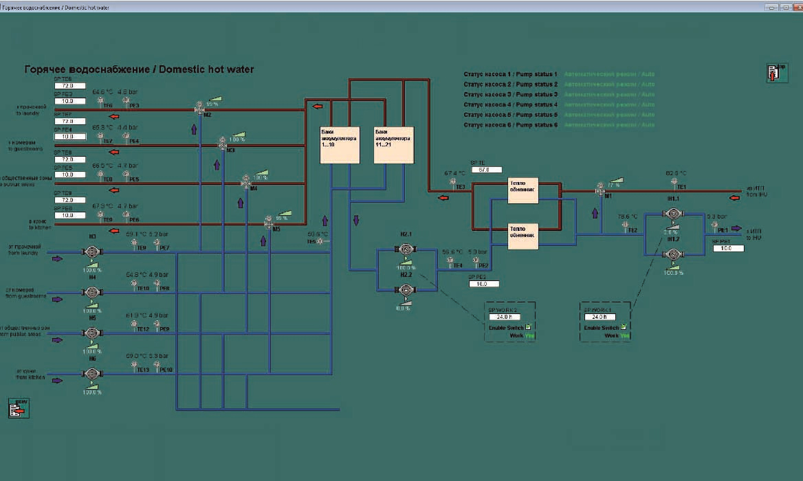Click pressure sensor PE3

(x=126, y=102)
